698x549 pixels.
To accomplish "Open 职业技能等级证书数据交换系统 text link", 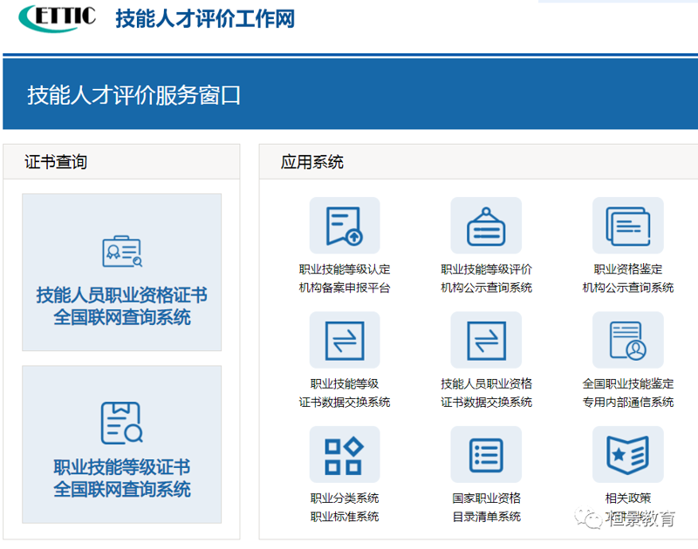I will (345, 393).
